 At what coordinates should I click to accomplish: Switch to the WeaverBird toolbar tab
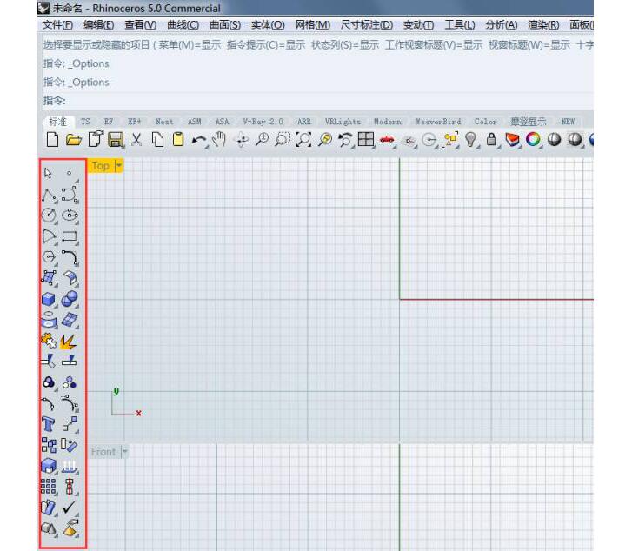click(438, 122)
